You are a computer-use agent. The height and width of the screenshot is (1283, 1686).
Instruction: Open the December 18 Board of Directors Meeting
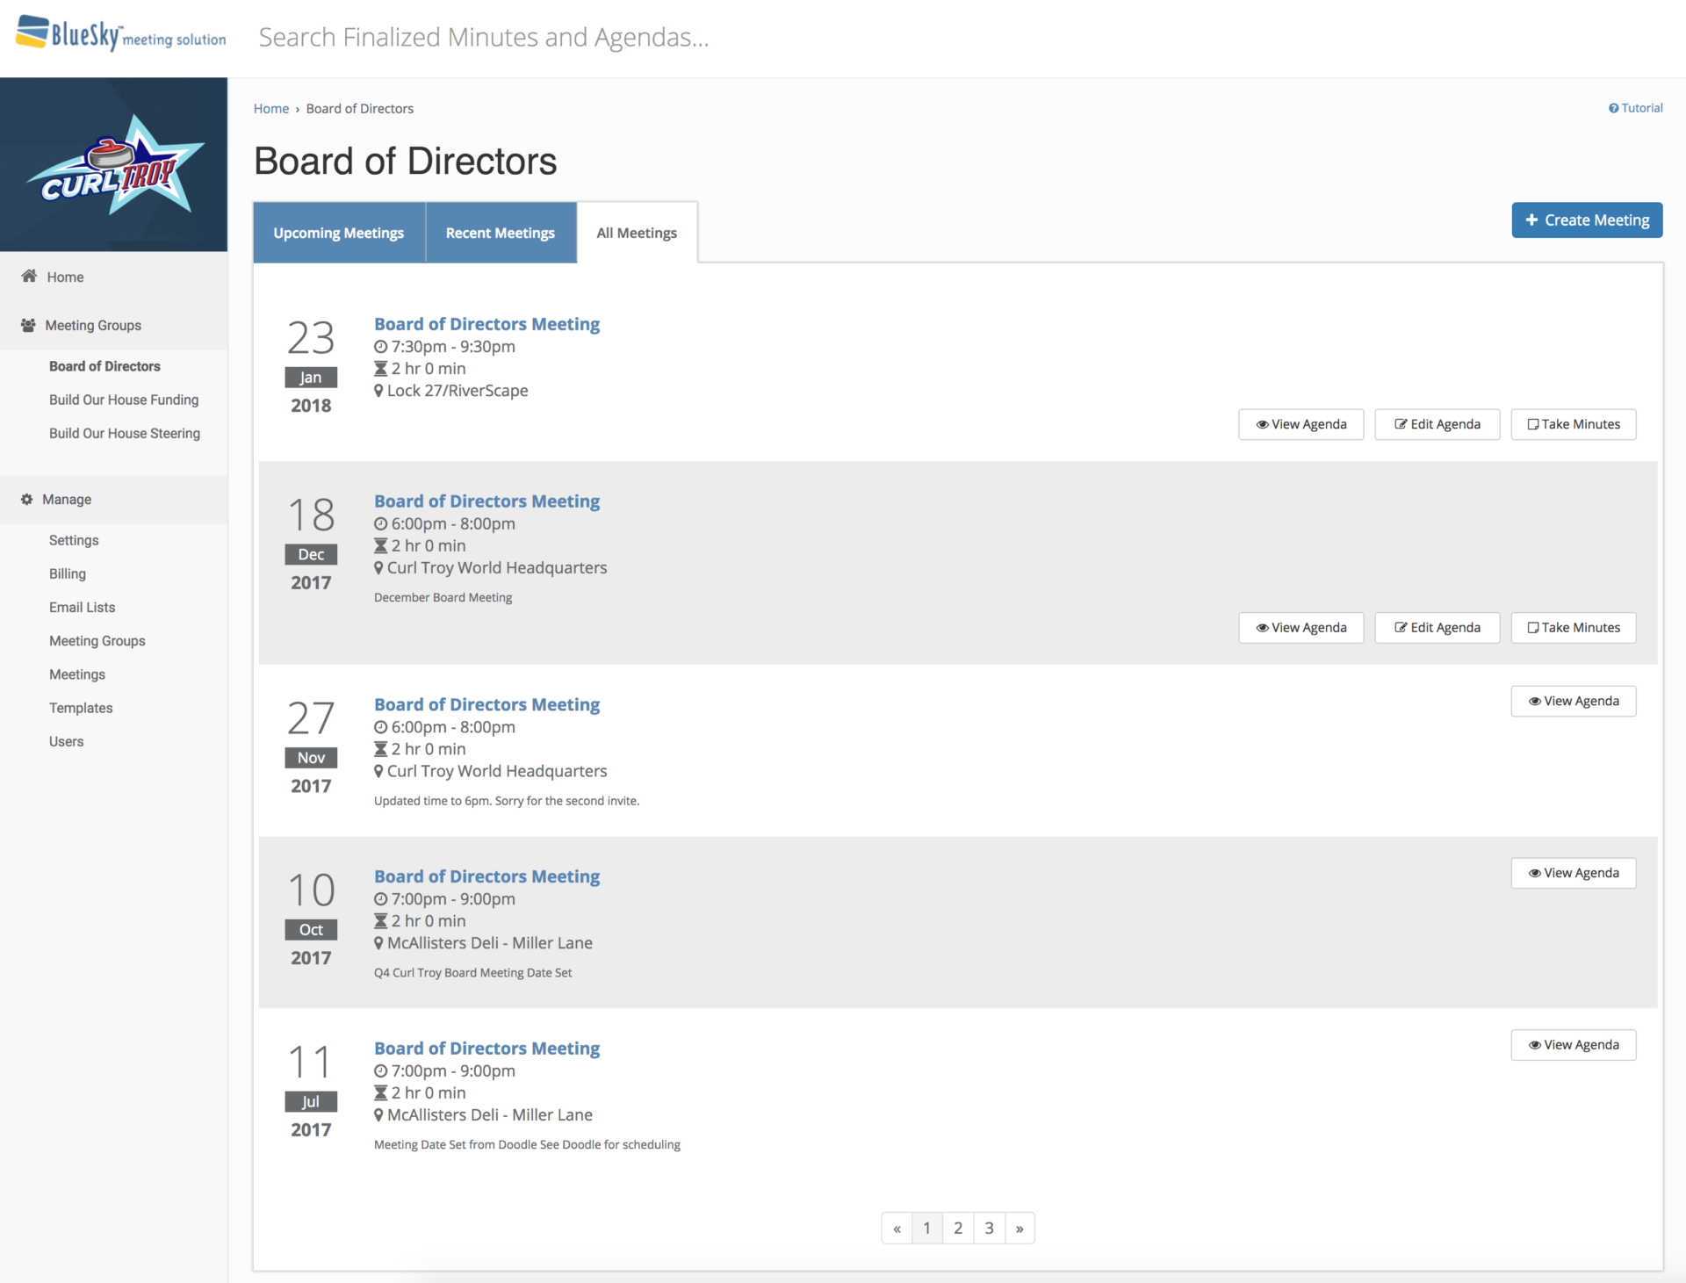pyautogui.click(x=486, y=501)
